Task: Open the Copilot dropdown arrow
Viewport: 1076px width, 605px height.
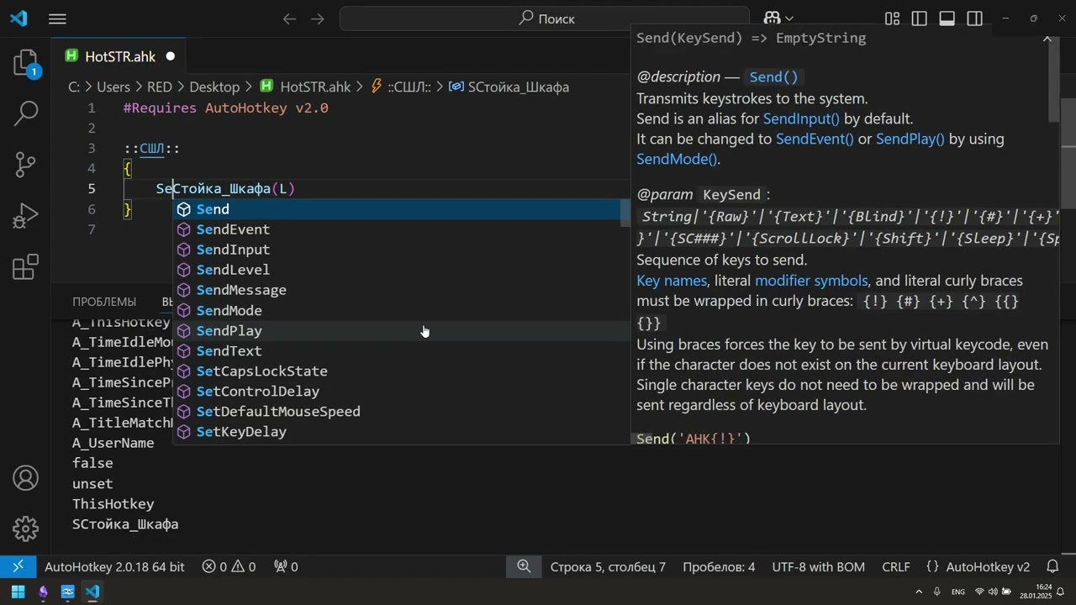Action: point(789,18)
